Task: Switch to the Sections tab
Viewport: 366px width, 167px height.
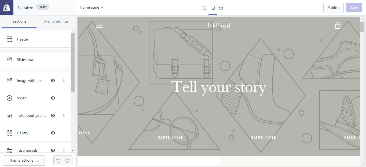Action: point(19,21)
